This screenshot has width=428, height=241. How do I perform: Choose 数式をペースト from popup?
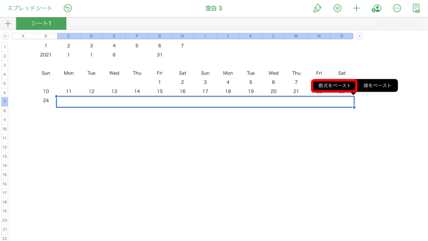click(x=335, y=86)
